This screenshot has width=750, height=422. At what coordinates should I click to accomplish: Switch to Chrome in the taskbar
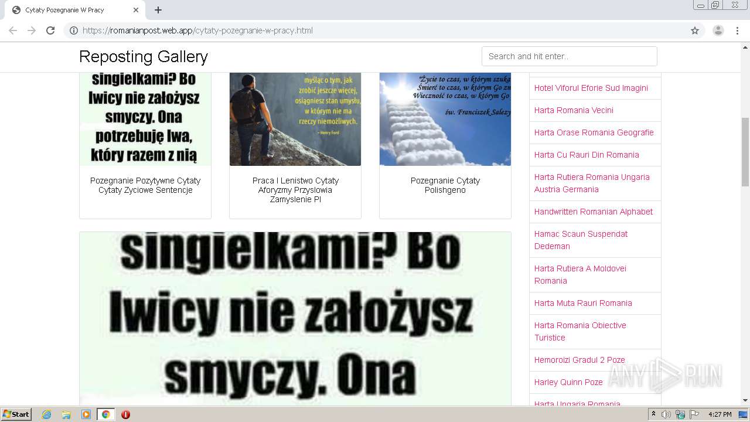[105, 414]
